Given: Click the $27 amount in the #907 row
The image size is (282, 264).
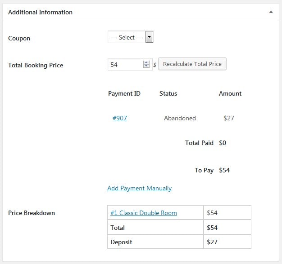Looking at the screenshot, I should 229,118.
